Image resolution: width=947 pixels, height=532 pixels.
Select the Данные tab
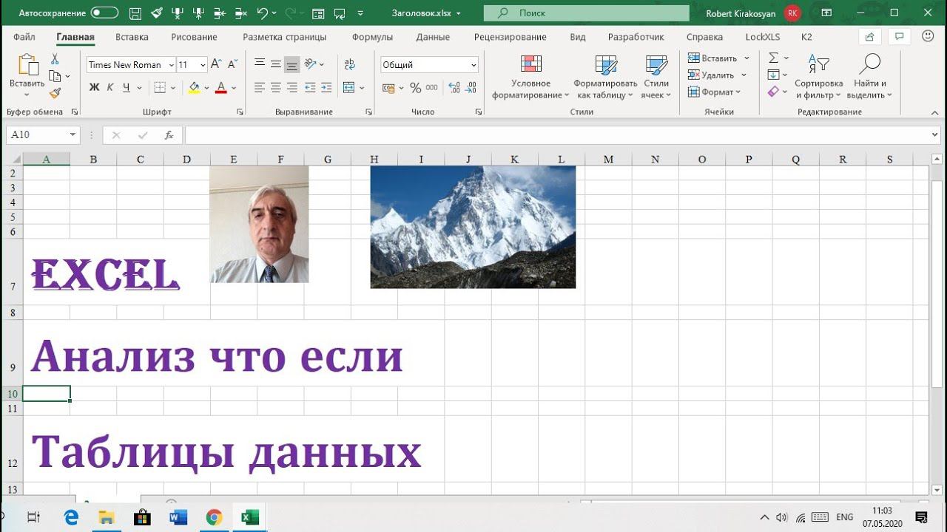coord(433,37)
